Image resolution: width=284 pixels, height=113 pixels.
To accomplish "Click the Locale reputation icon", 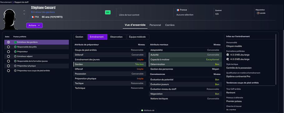I will pyautogui.click(x=258, y=13).
